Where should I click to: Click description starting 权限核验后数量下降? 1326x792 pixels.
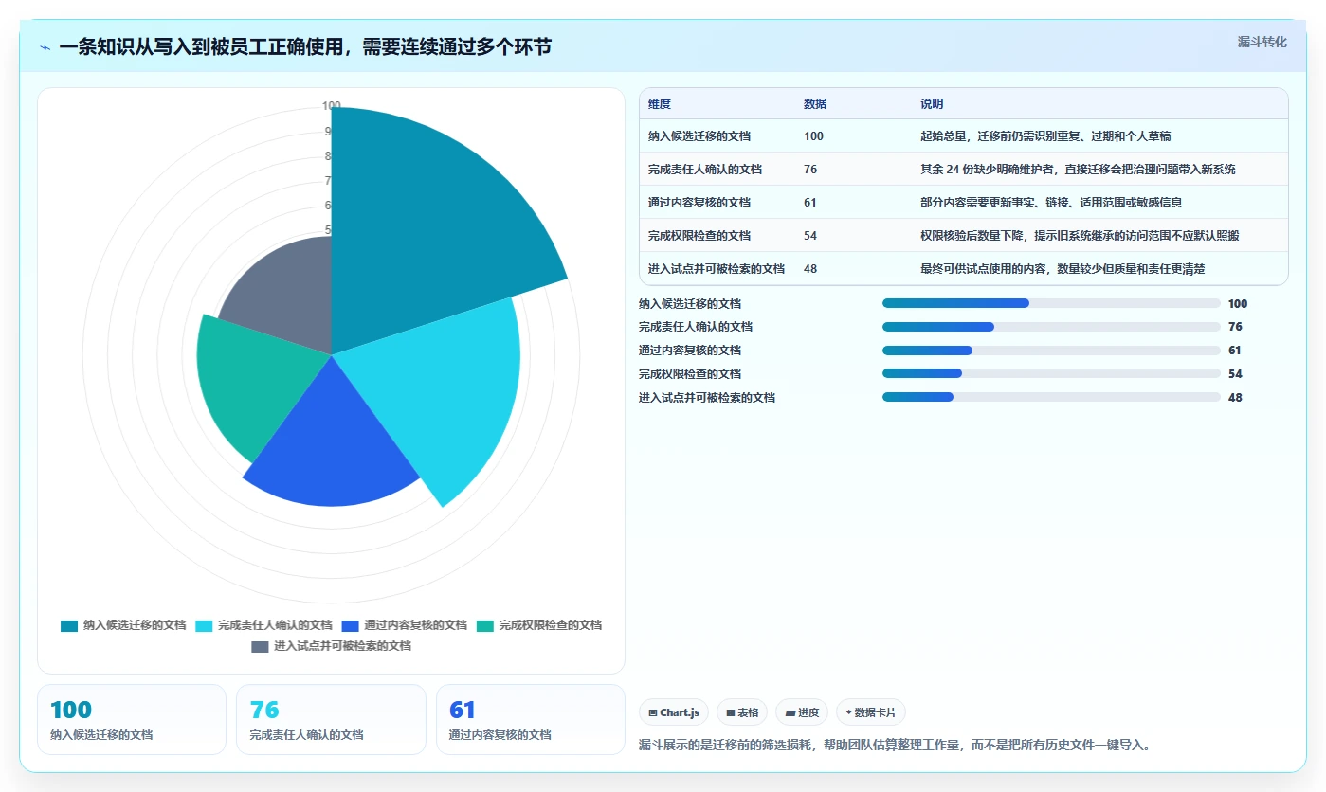tap(1080, 235)
